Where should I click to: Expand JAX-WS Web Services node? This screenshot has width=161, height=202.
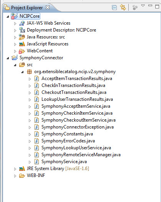[x=15, y=23]
